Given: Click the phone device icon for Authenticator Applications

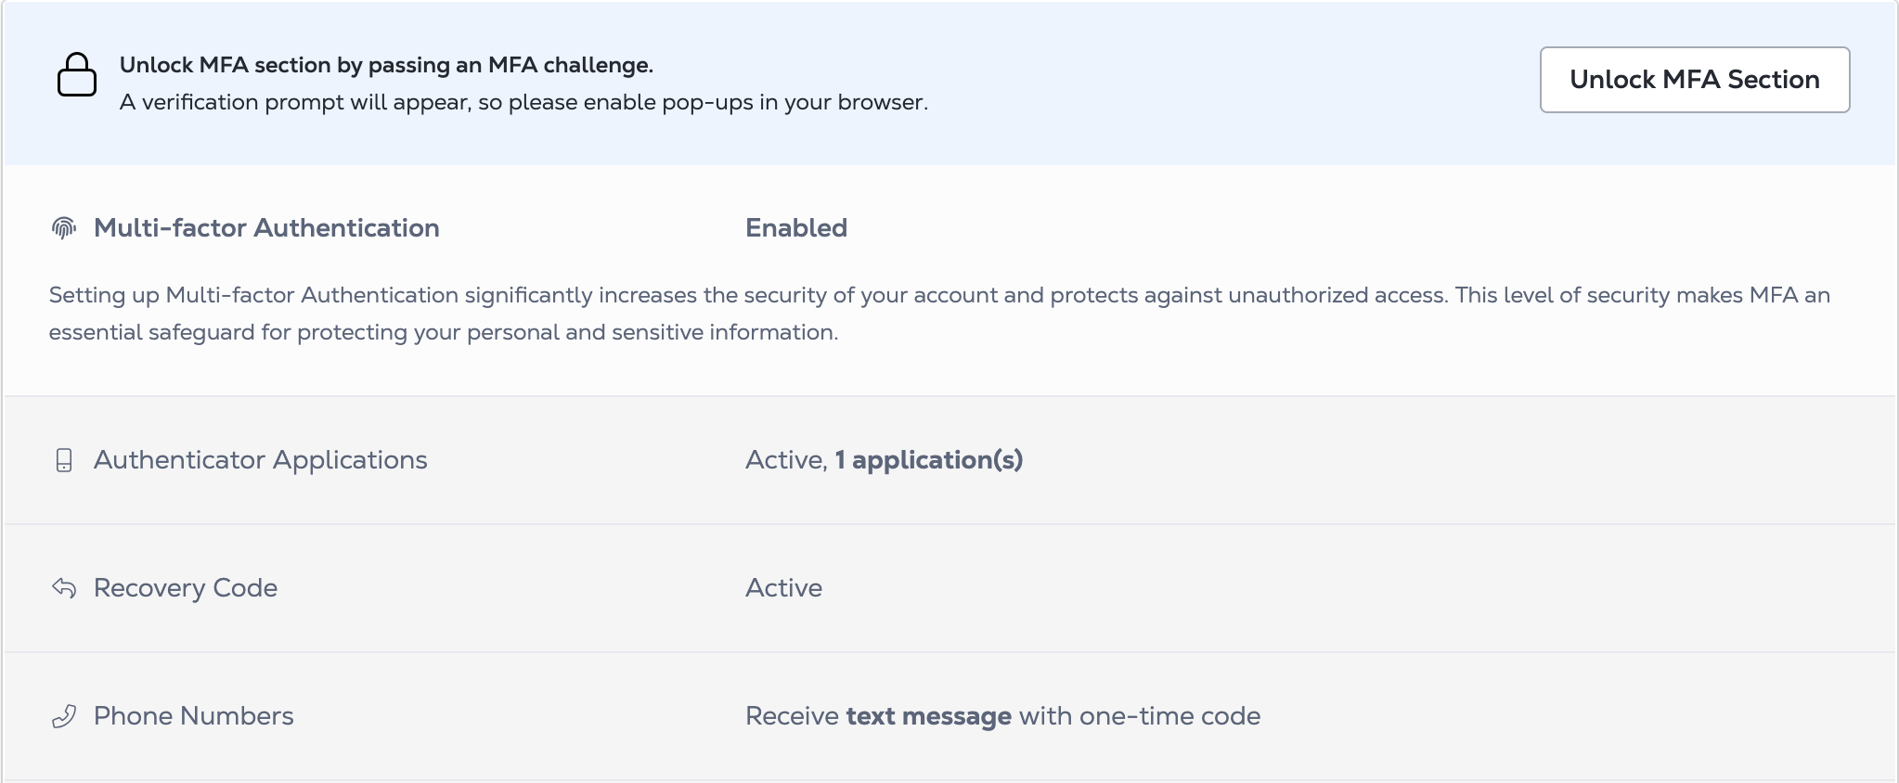Looking at the screenshot, I should point(64,460).
